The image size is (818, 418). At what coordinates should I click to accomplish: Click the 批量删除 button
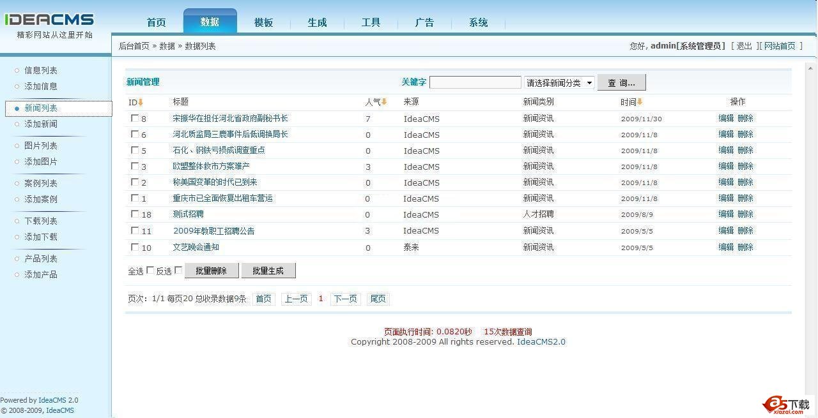[212, 271]
